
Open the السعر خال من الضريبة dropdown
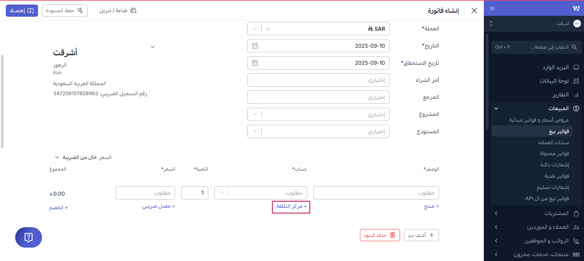(83, 157)
